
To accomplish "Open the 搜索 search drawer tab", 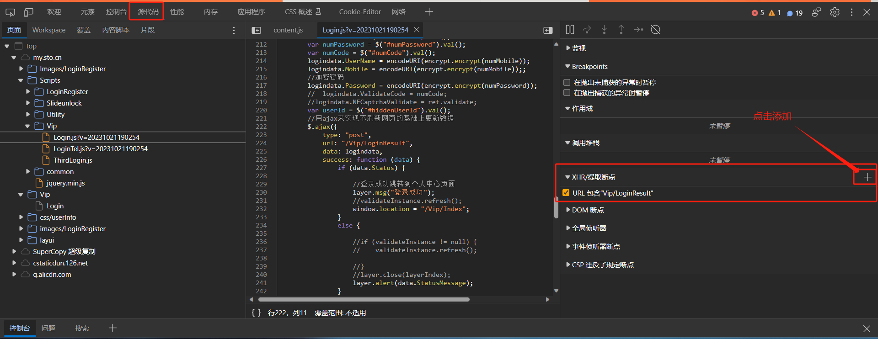I will click(82, 328).
